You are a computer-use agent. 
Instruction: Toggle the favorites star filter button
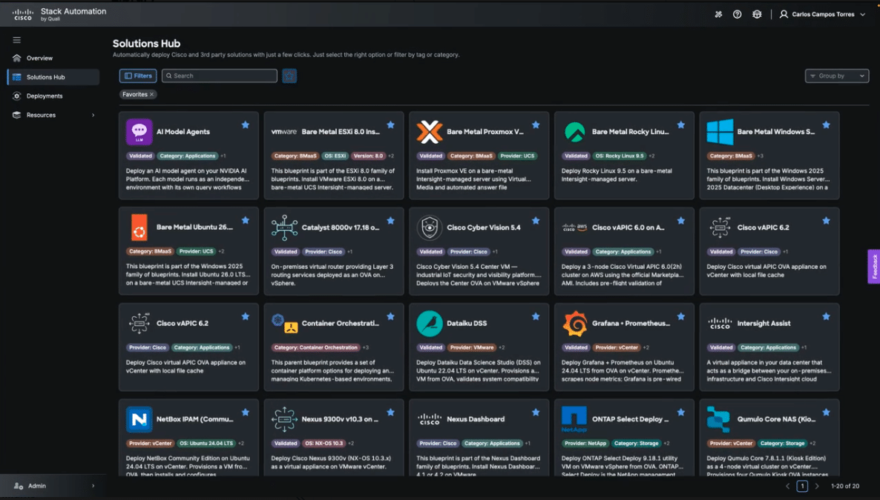click(289, 76)
